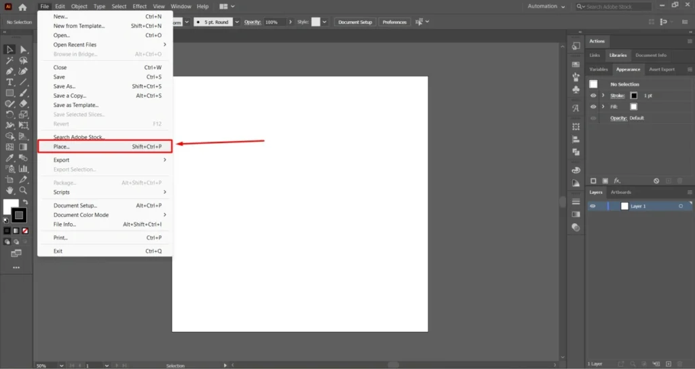
Task: Enable Draw Behind mode
Action: click(16, 242)
